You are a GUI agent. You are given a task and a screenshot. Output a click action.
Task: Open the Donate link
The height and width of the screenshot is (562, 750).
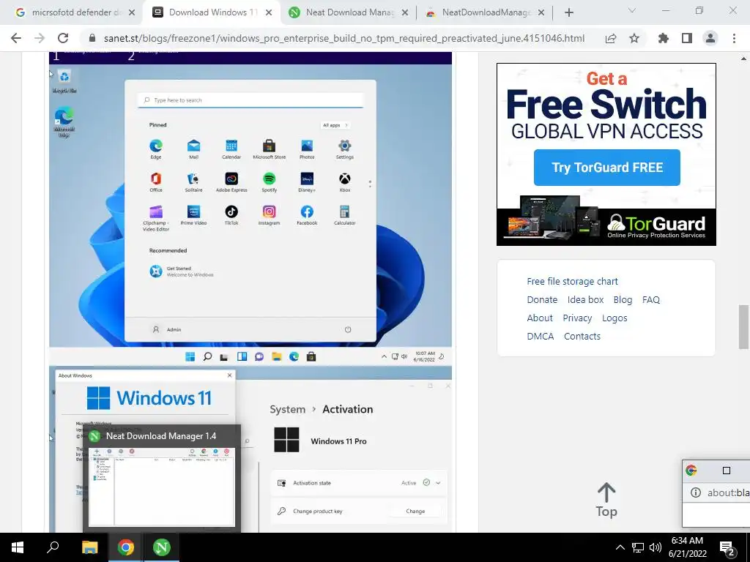tap(542, 299)
